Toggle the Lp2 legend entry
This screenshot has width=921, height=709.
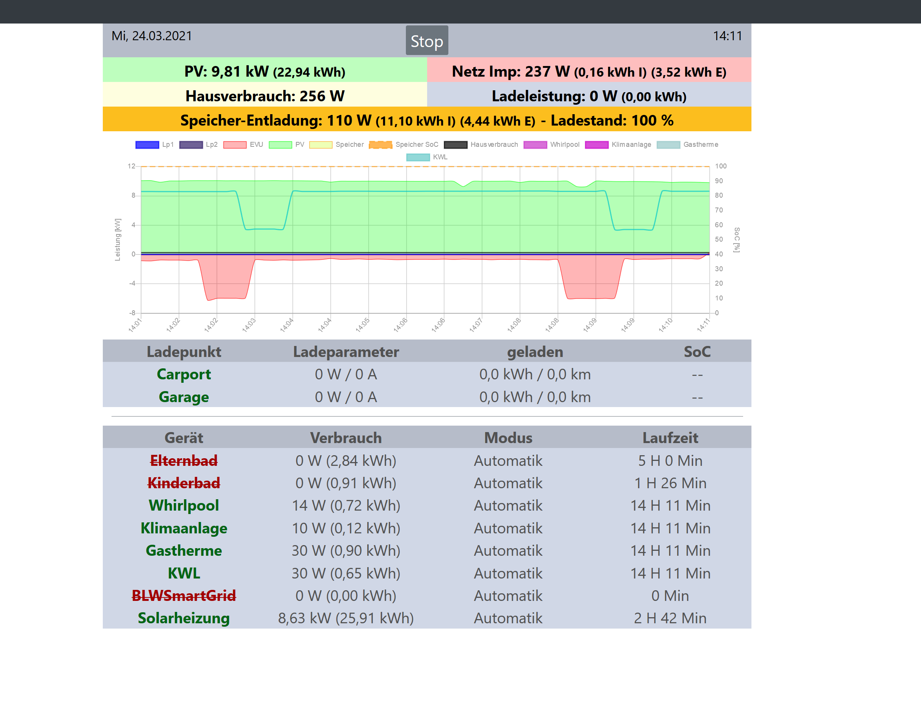191,145
